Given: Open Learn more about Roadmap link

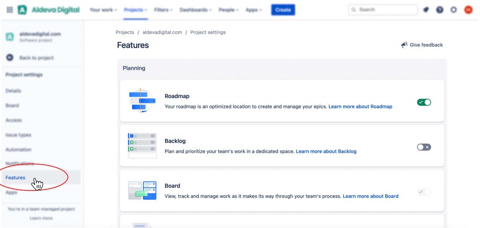Looking at the screenshot, I should [x=360, y=106].
